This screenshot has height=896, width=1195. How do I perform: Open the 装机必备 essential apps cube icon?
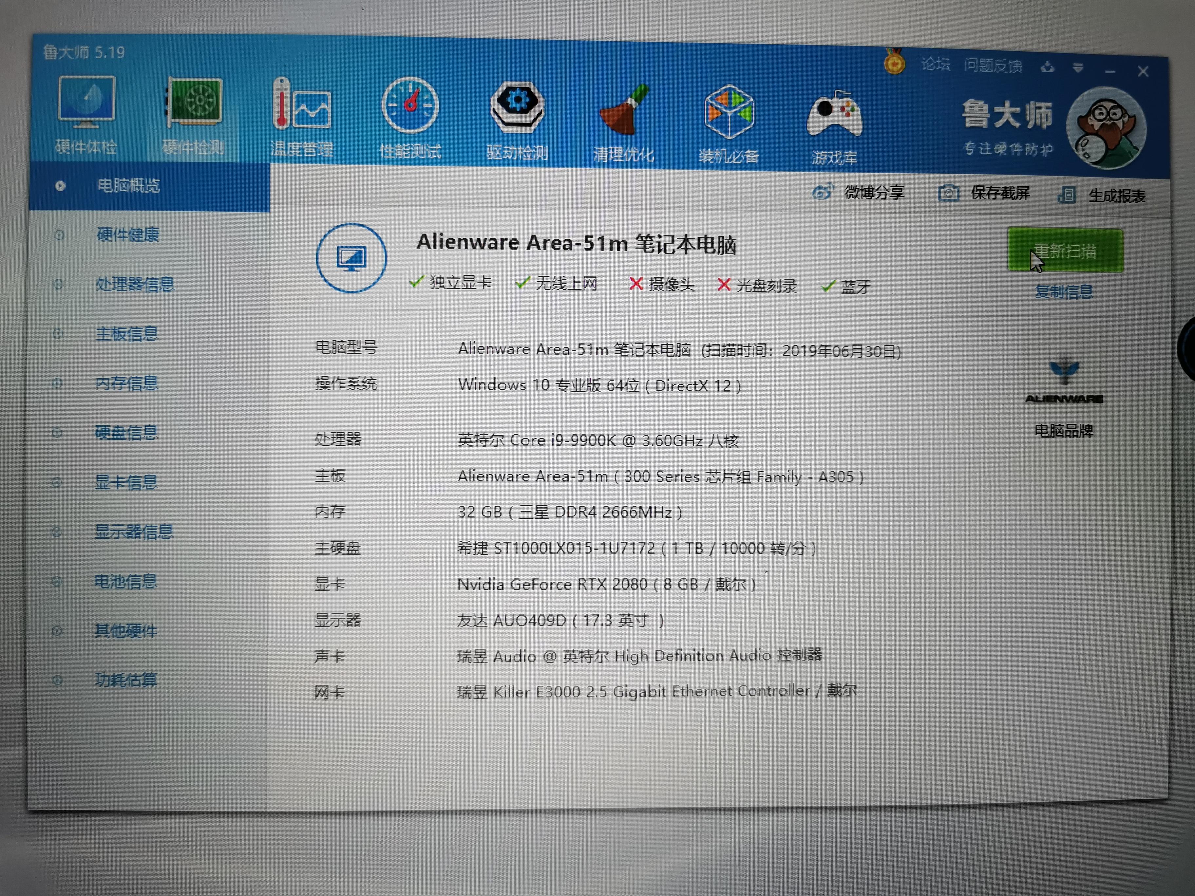point(729,112)
